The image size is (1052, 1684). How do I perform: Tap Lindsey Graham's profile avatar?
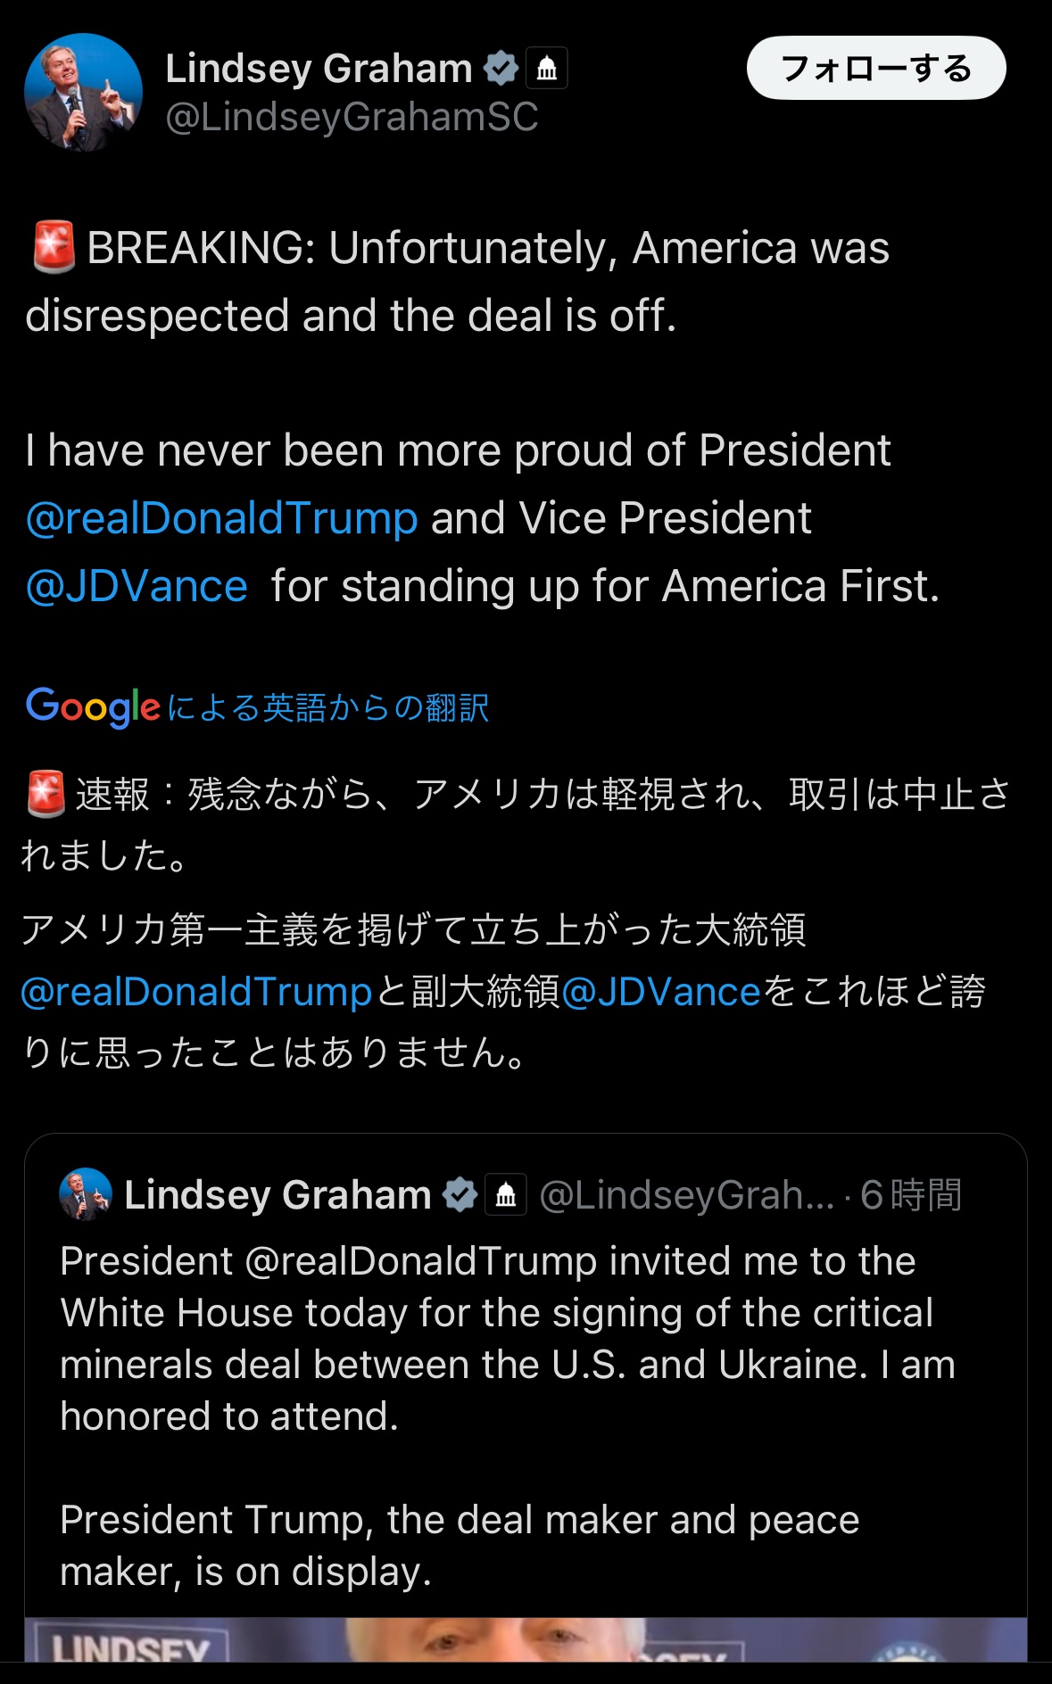tap(83, 92)
